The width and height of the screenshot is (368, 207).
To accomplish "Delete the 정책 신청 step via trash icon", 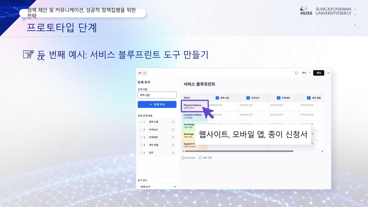I will point(173,122).
